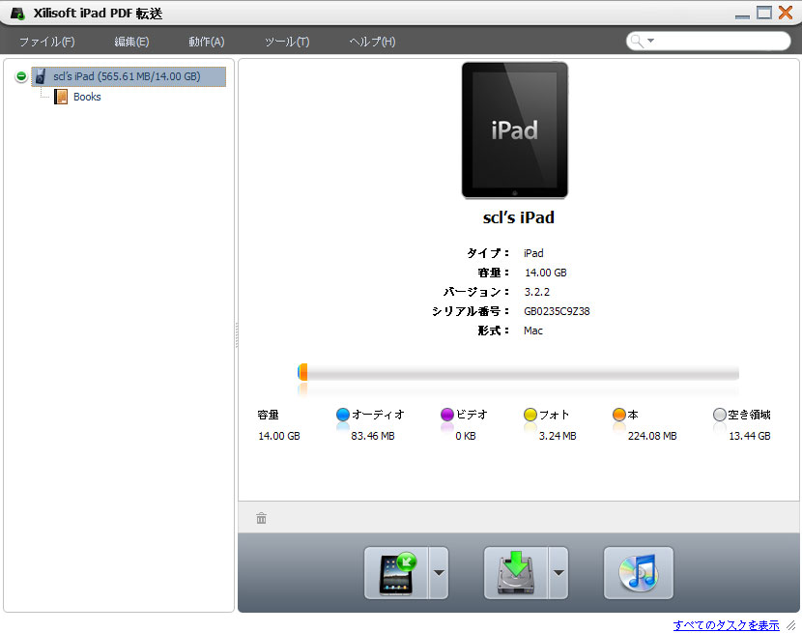The width and height of the screenshot is (802, 633).
Task: Open the ファイル(F) menu
Action: coord(46,42)
